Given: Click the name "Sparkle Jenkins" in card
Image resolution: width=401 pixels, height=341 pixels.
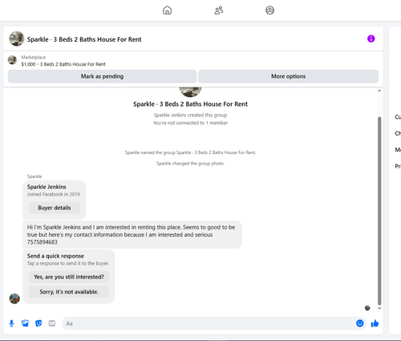Looking at the screenshot, I should point(47,187).
